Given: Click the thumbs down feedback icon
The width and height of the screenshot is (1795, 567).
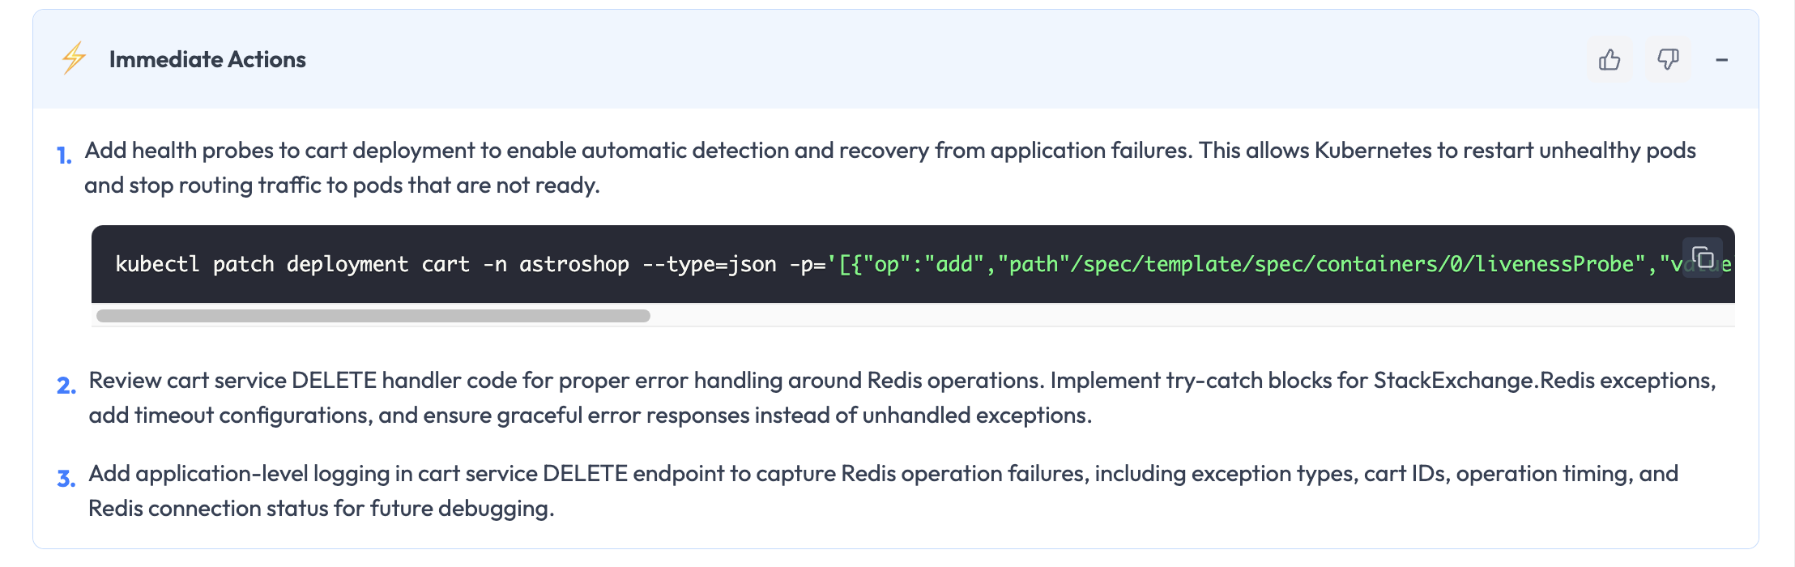Looking at the screenshot, I should [x=1668, y=59].
